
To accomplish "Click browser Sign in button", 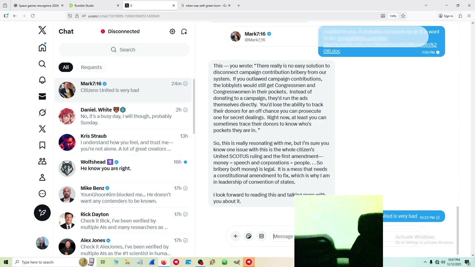I will (x=446, y=16).
